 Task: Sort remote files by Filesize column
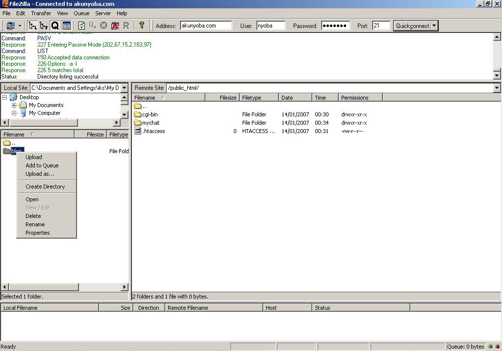click(x=222, y=98)
